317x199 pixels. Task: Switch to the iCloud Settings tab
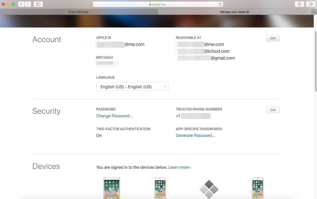78,12
